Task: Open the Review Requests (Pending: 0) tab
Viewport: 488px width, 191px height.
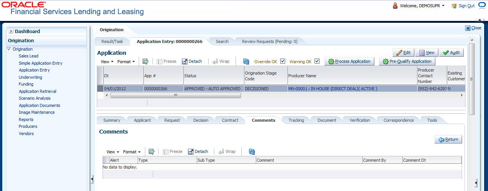Action: 270,41
